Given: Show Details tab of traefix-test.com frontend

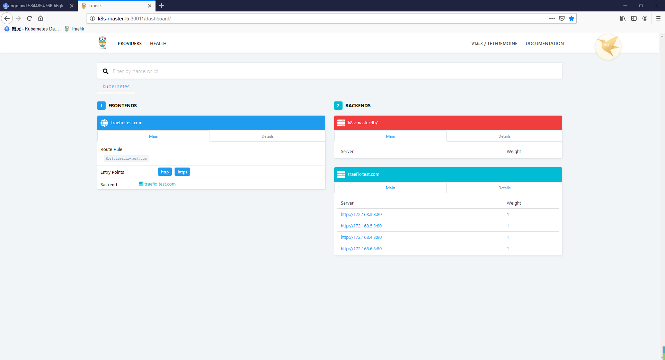Looking at the screenshot, I should [267, 136].
